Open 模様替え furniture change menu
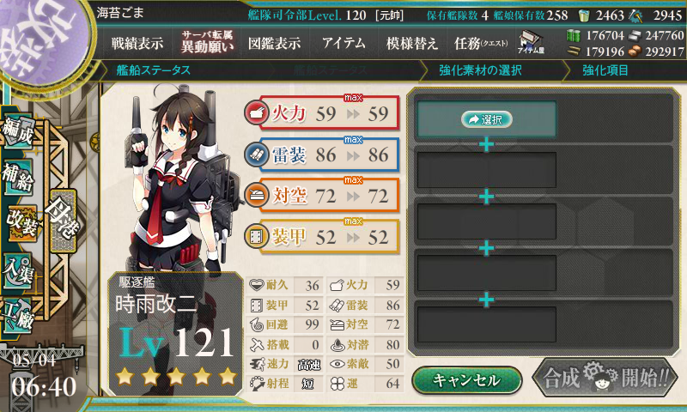Screen dimensions: 687x412 tap(412, 43)
